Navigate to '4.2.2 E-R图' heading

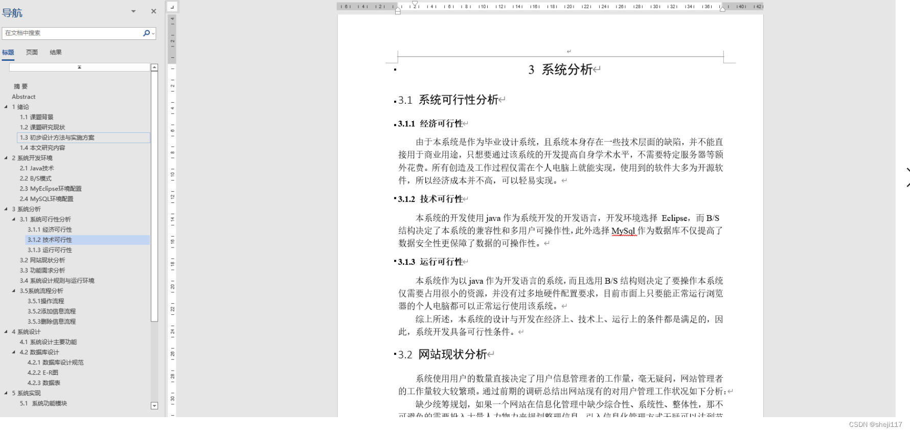pos(43,373)
